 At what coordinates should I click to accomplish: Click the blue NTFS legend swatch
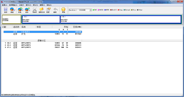click(x=105, y=10)
